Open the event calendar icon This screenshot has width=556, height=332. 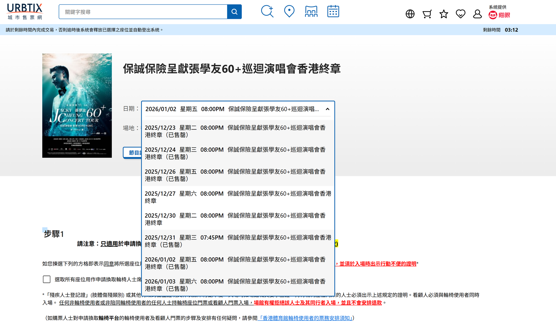pos(333,11)
